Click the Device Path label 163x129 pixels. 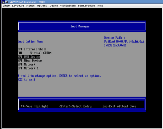pos(115,38)
